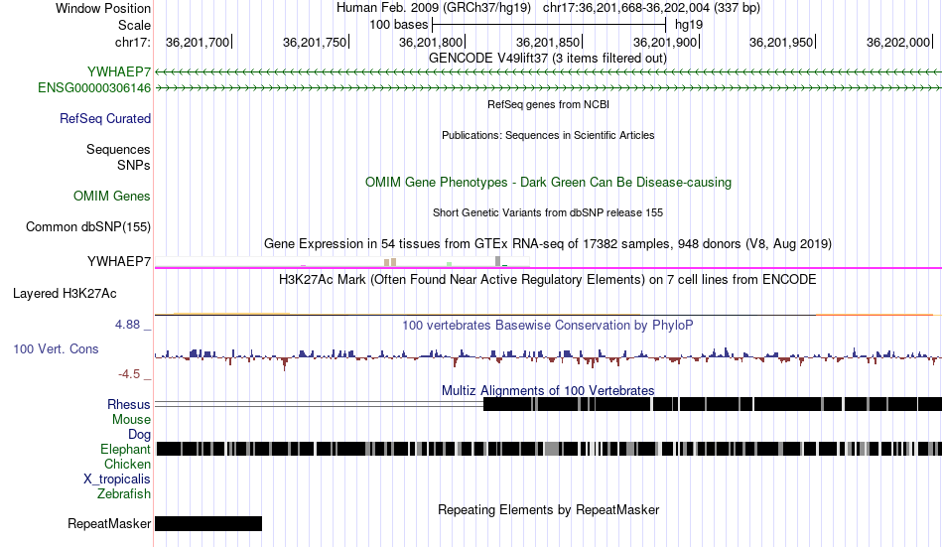This screenshot has height=547, width=943.
Task: Click the Sequences SNPs track label
Action: click(x=118, y=157)
